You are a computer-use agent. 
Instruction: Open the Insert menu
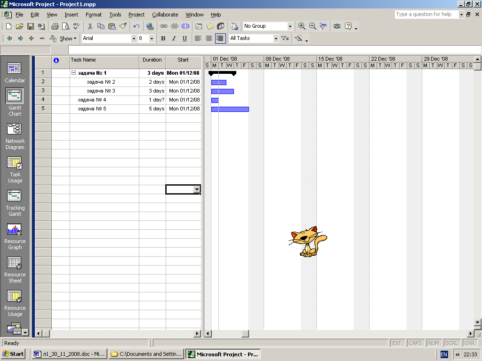coord(72,15)
